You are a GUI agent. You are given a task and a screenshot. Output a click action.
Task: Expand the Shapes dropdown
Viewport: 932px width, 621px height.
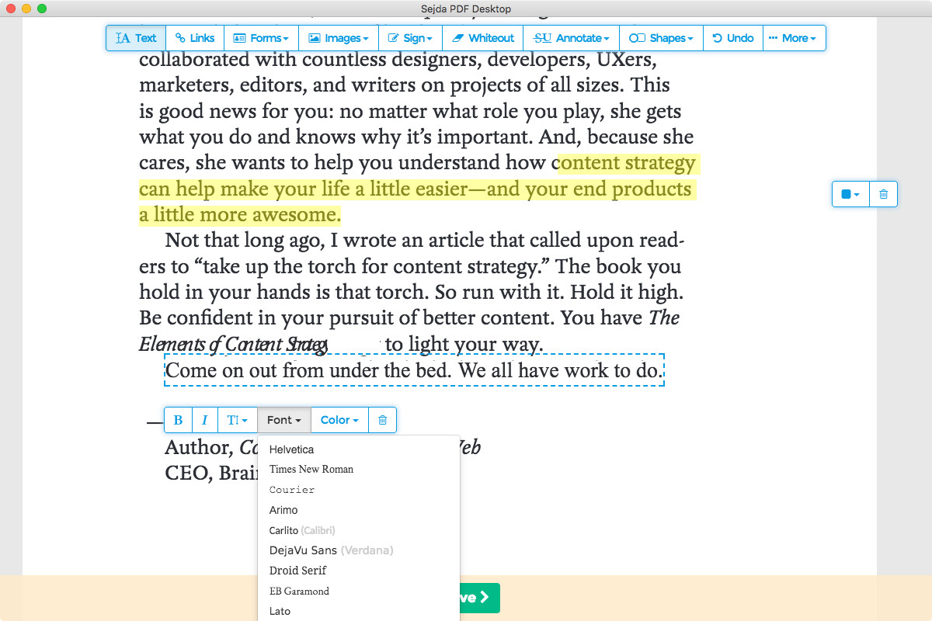(661, 38)
